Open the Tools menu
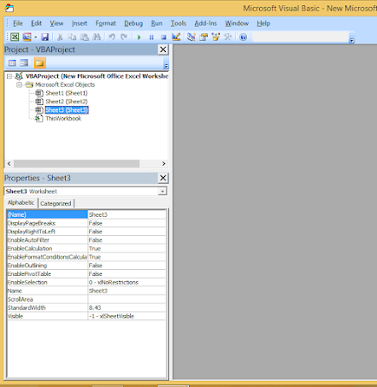 click(178, 23)
